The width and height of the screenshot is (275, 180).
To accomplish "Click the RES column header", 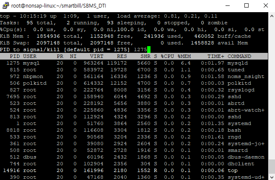I will click(122, 56).
